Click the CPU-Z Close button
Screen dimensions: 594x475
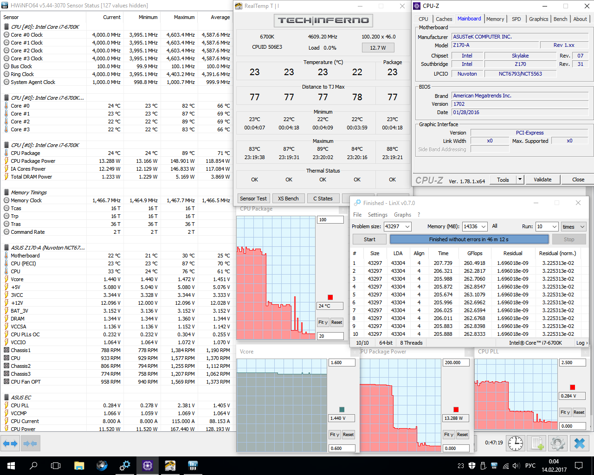coord(578,180)
